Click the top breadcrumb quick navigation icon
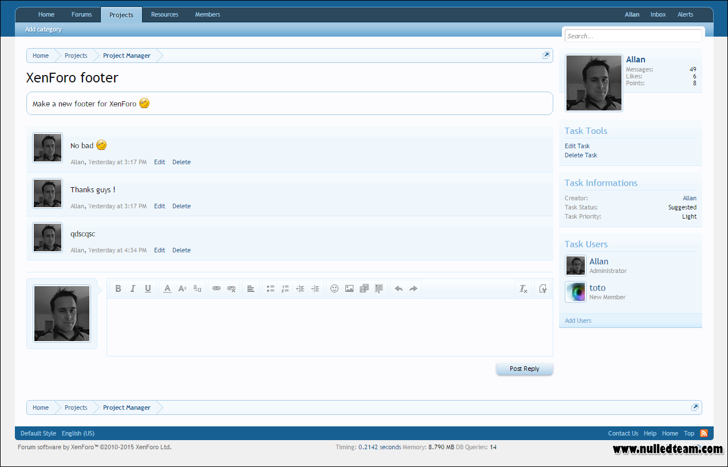Viewport: 728px width, 467px height. click(546, 56)
